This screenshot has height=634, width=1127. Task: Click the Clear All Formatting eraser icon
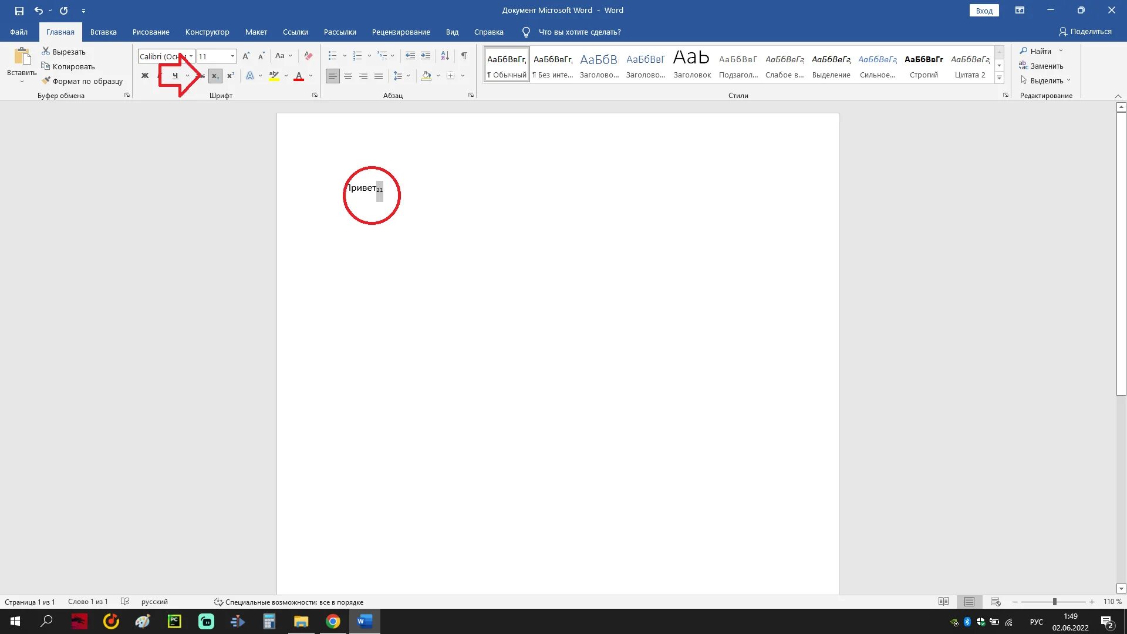[308, 56]
